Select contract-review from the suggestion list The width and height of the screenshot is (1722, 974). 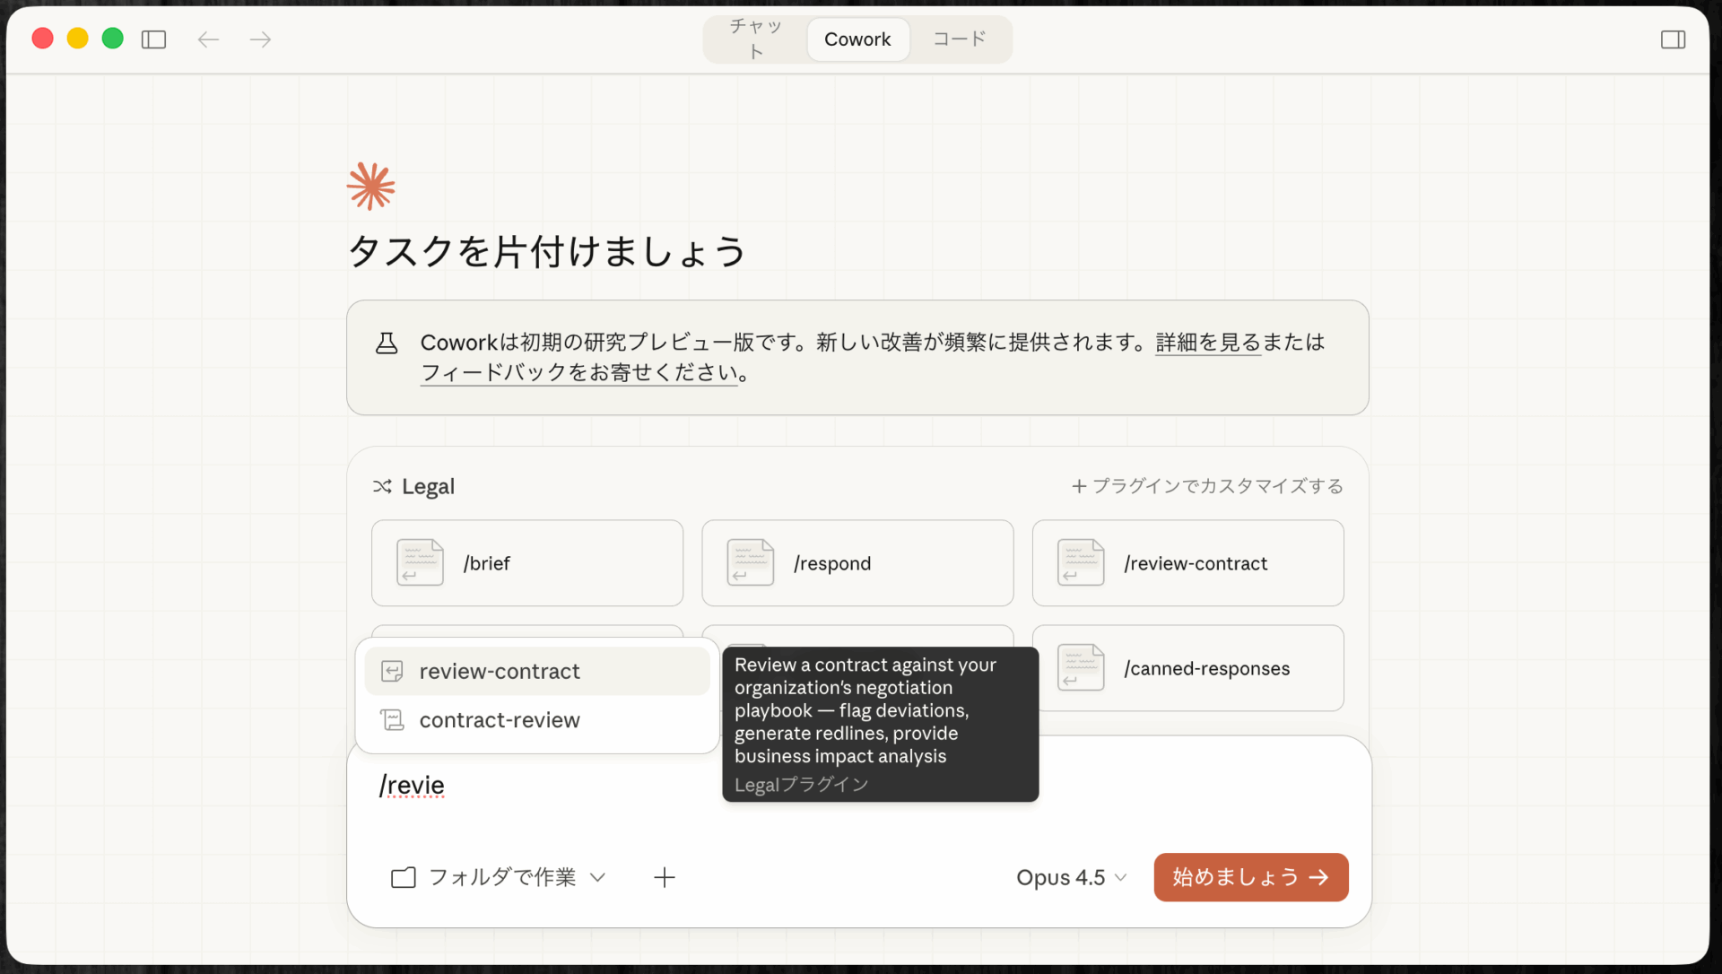point(500,718)
